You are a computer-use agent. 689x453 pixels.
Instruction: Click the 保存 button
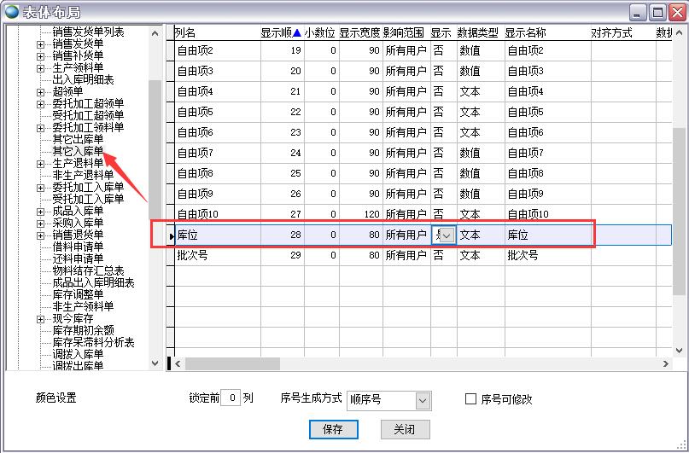(x=333, y=429)
